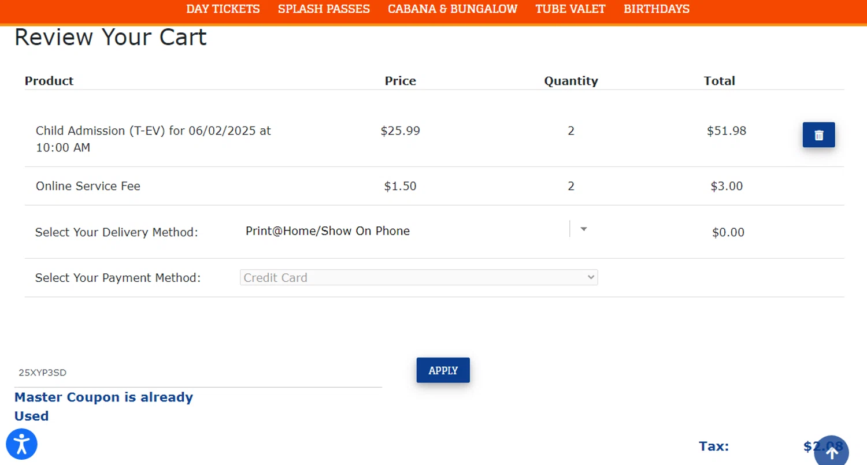
Task: Go to Splash Passes
Action: point(324,9)
